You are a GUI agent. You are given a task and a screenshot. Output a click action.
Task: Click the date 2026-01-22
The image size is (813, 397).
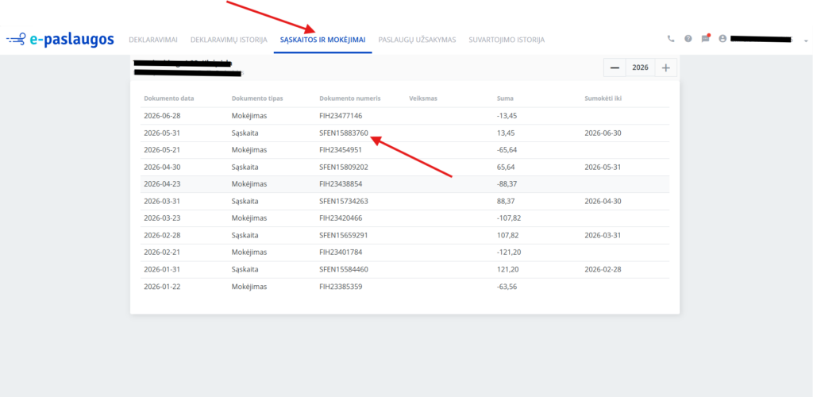pyautogui.click(x=162, y=287)
